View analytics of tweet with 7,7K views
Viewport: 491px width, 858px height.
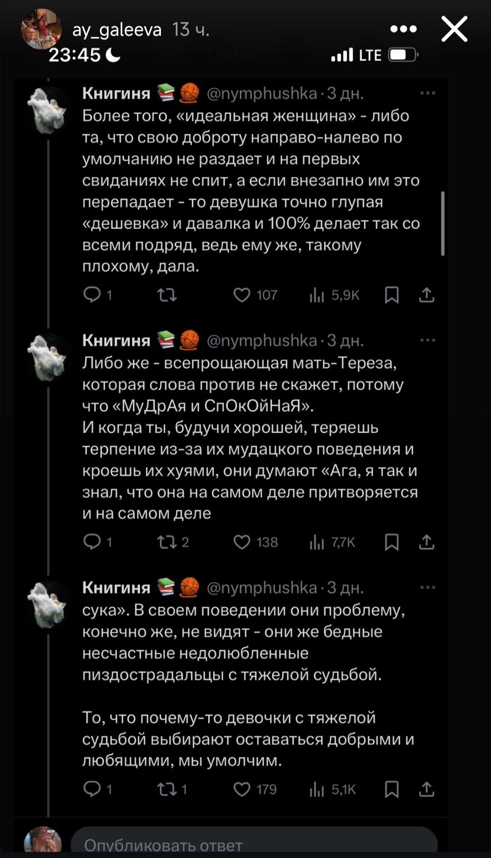[x=317, y=542]
